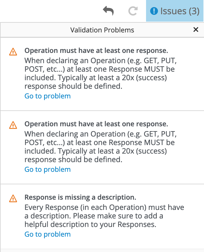
Task: Click the exclamation circle icon beside Issues
Action: tap(154, 11)
